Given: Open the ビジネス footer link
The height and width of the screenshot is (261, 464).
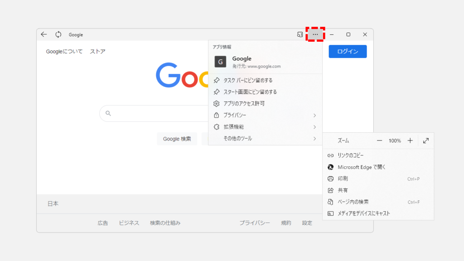Looking at the screenshot, I should pos(129,223).
